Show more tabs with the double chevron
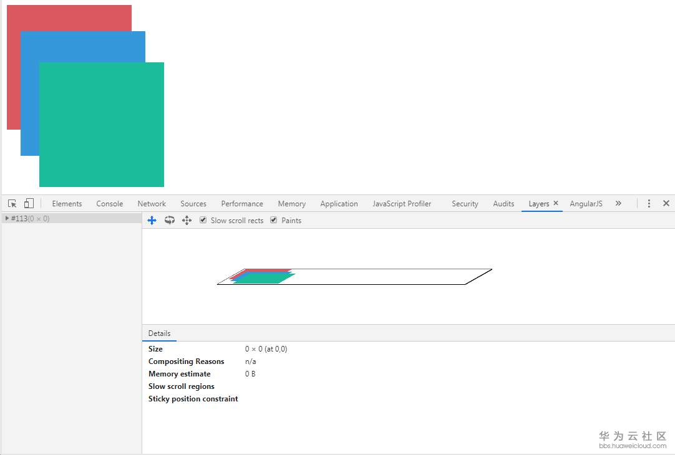The width and height of the screenshot is (675, 455). pyautogui.click(x=618, y=203)
